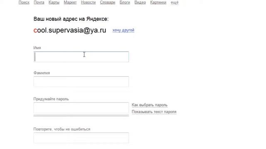Viewport: 266px width, 149px height.
Task: Go to Почта in the top navigation
Action: coord(39,2)
